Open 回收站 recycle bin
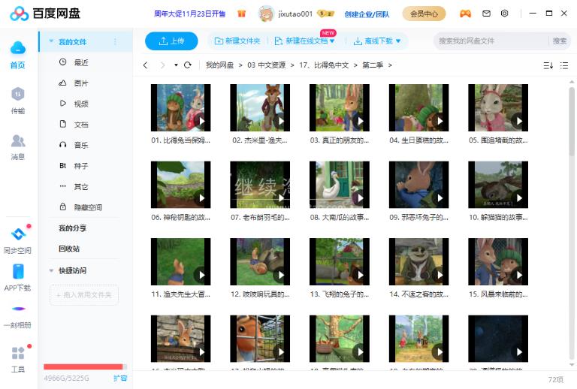Viewport: 577px width, 389px height. [x=69, y=249]
